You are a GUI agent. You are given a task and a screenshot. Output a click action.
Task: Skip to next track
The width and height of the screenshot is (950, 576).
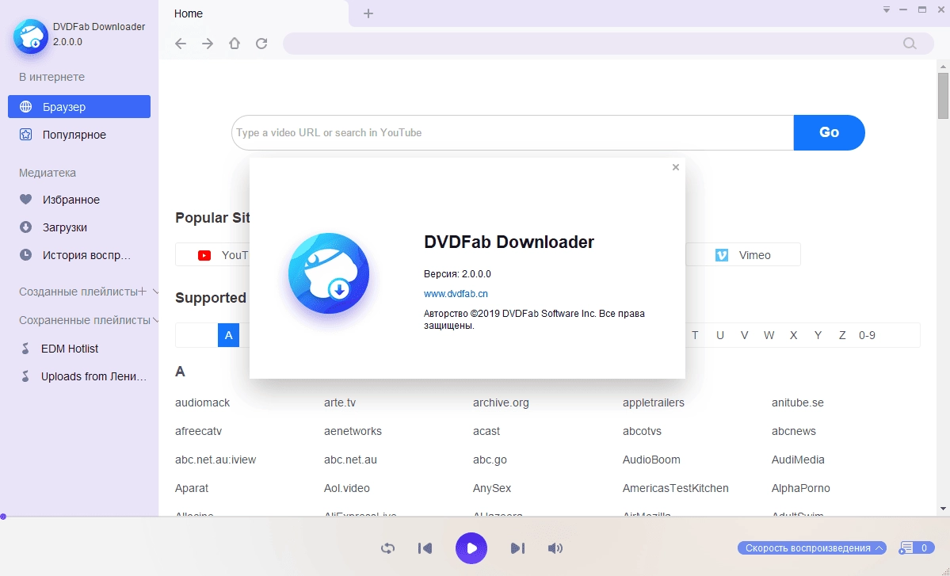click(517, 548)
